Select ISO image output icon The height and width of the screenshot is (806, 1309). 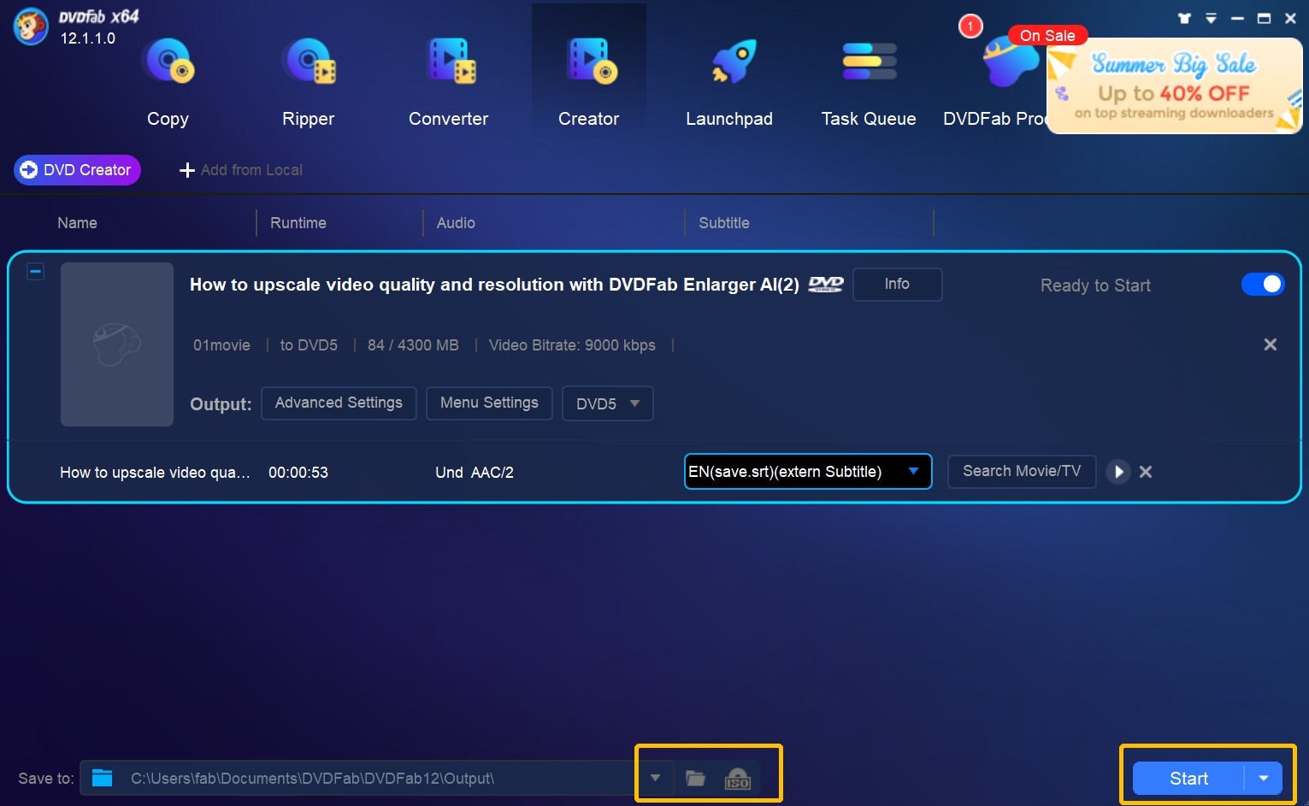737,779
